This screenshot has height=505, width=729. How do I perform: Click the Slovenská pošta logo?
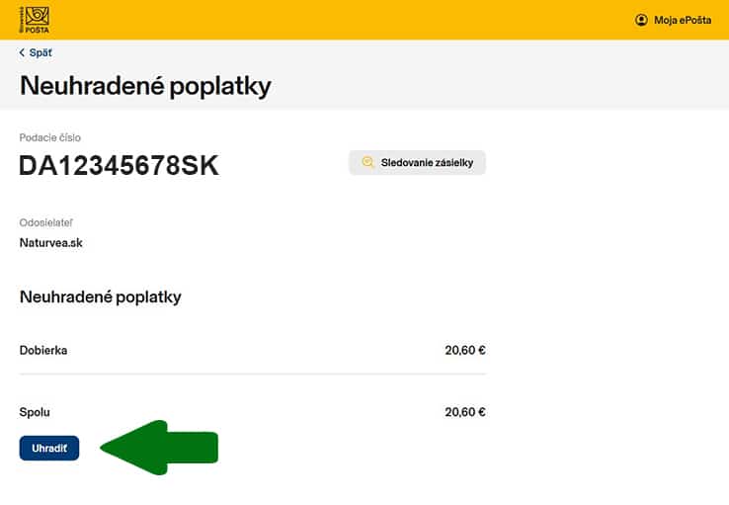[x=33, y=20]
